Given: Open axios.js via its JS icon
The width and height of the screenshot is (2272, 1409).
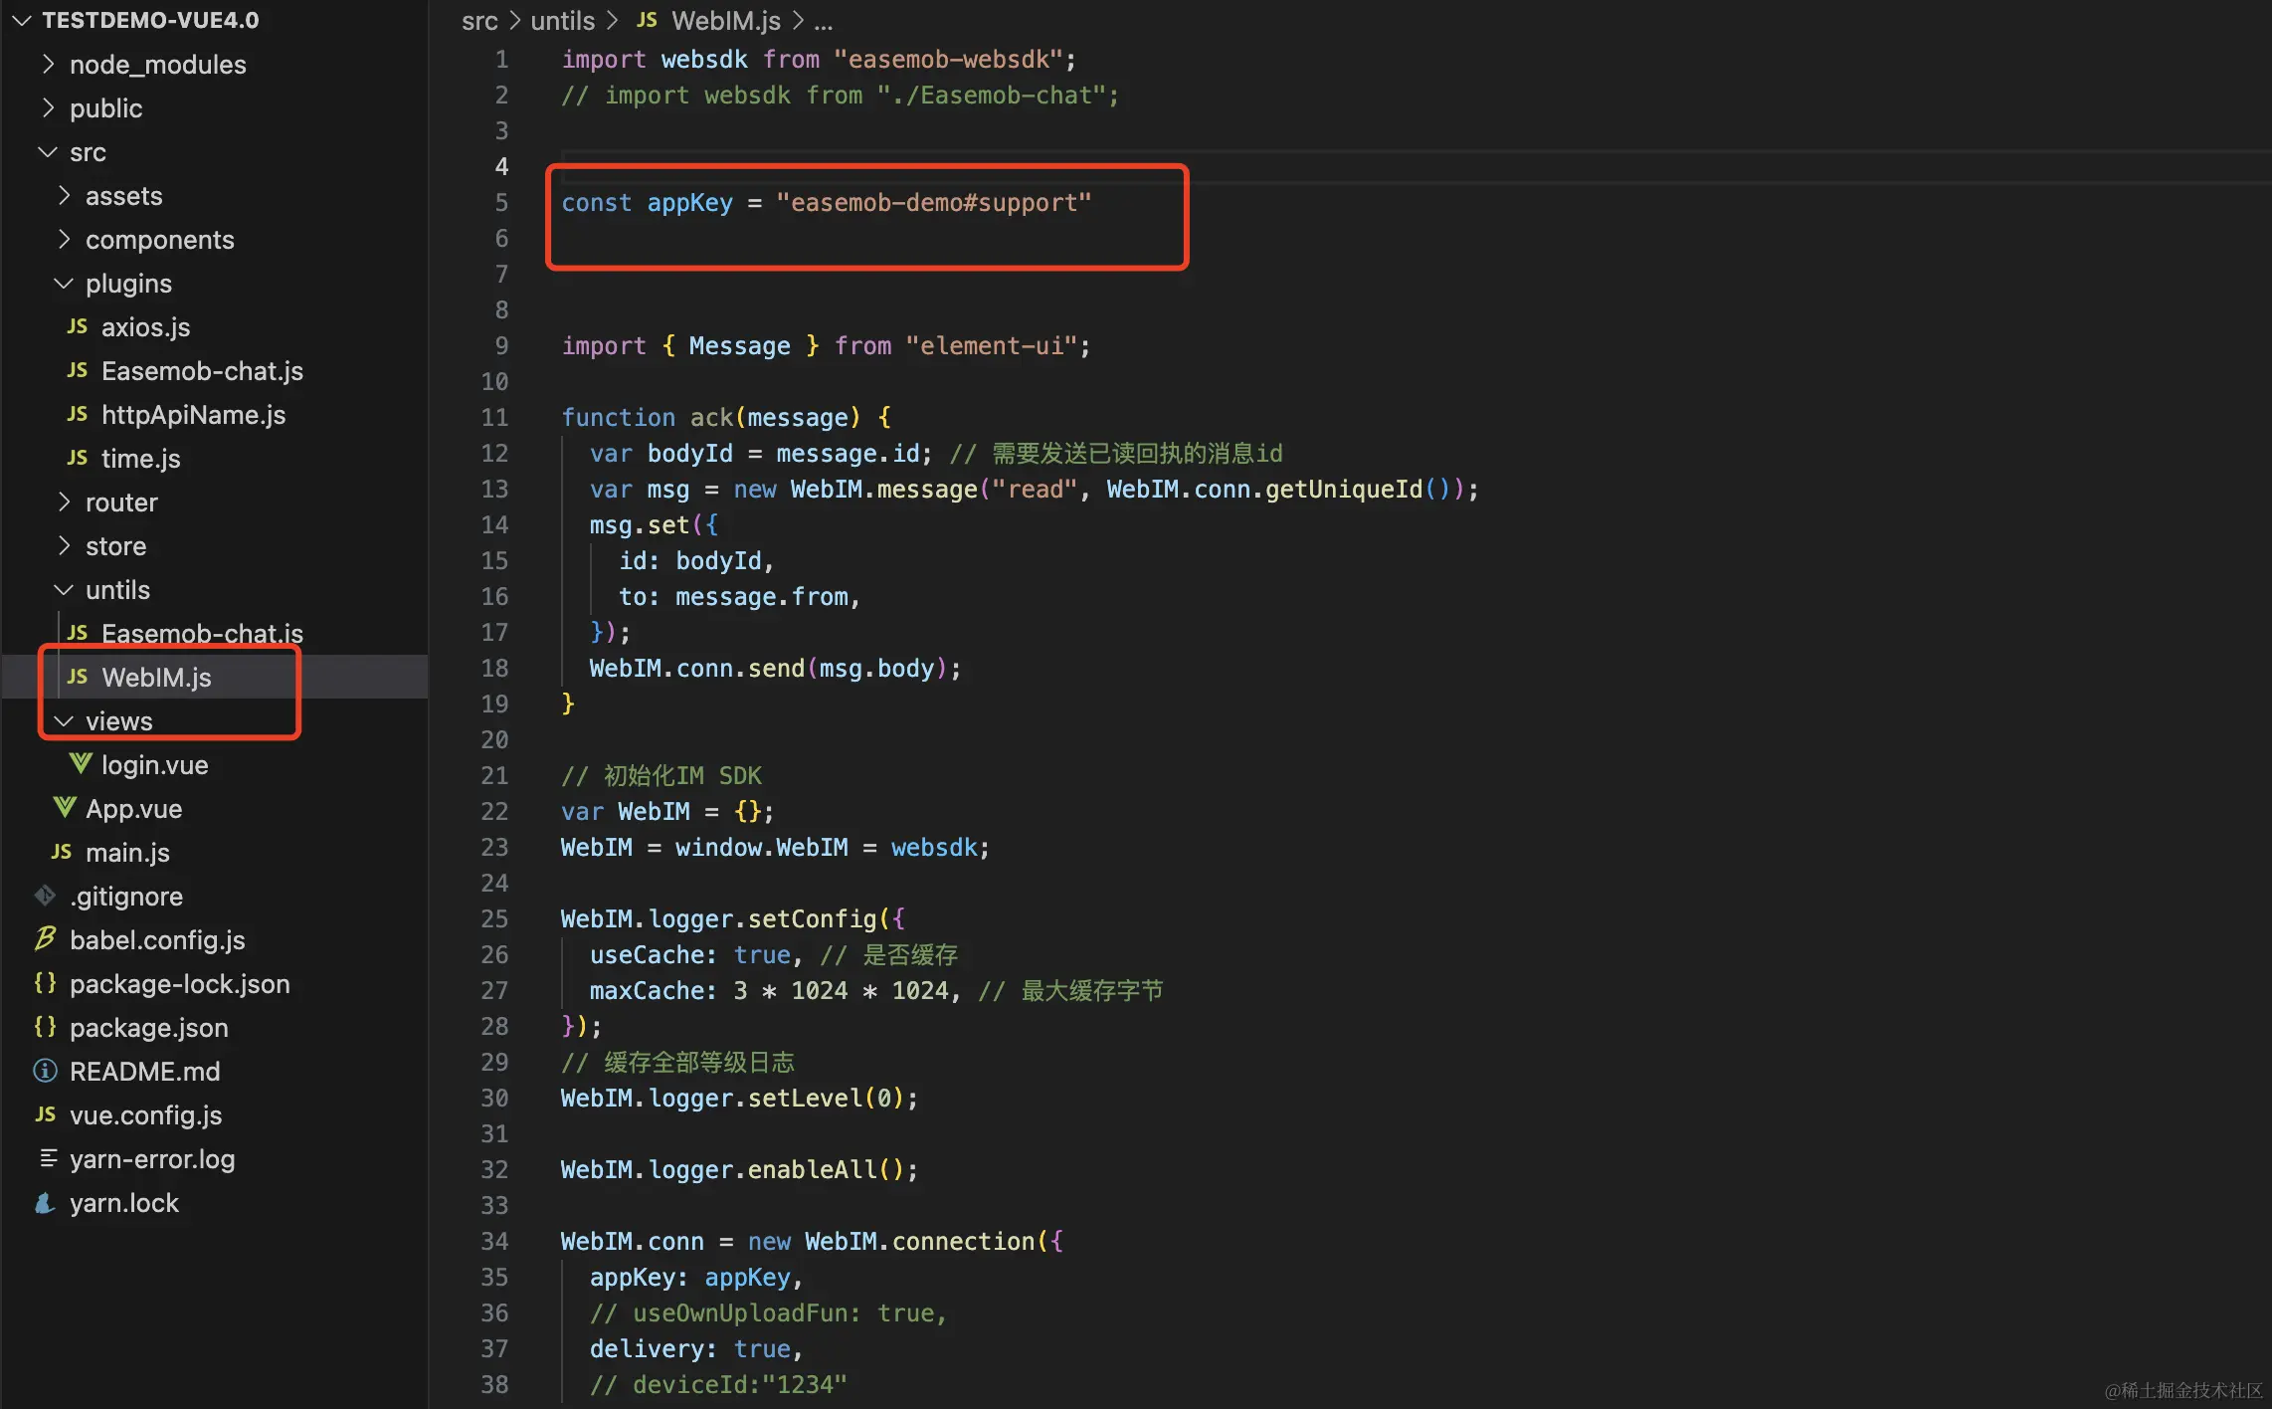Looking at the screenshot, I should pyautogui.click(x=78, y=326).
